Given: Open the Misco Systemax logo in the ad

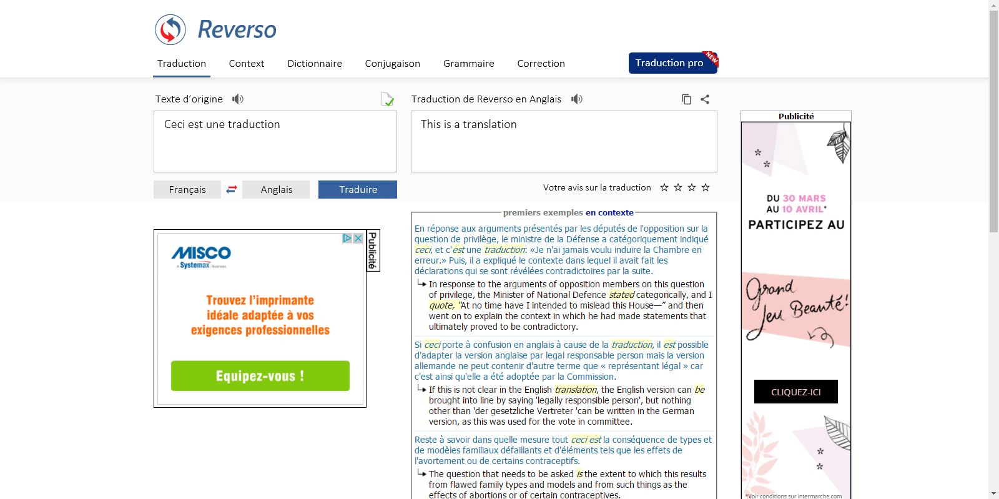Looking at the screenshot, I should pyautogui.click(x=201, y=257).
